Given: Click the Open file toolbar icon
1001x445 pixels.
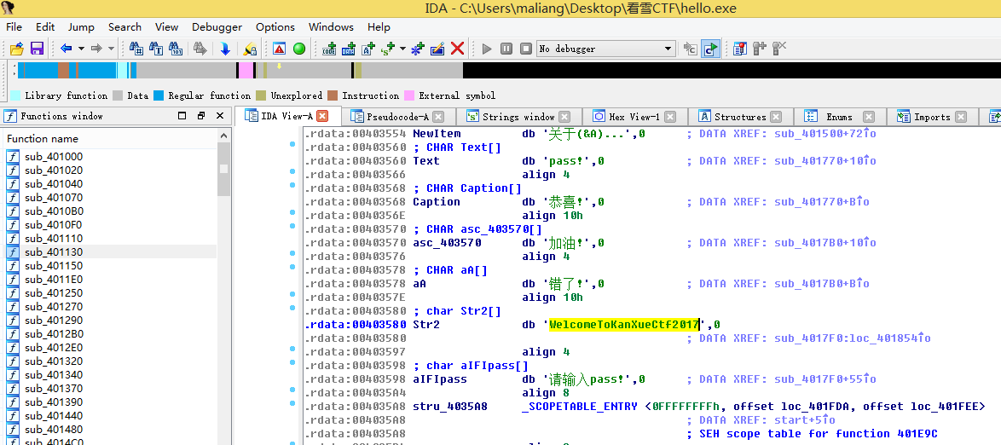Looking at the screenshot, I should [16, 49].
